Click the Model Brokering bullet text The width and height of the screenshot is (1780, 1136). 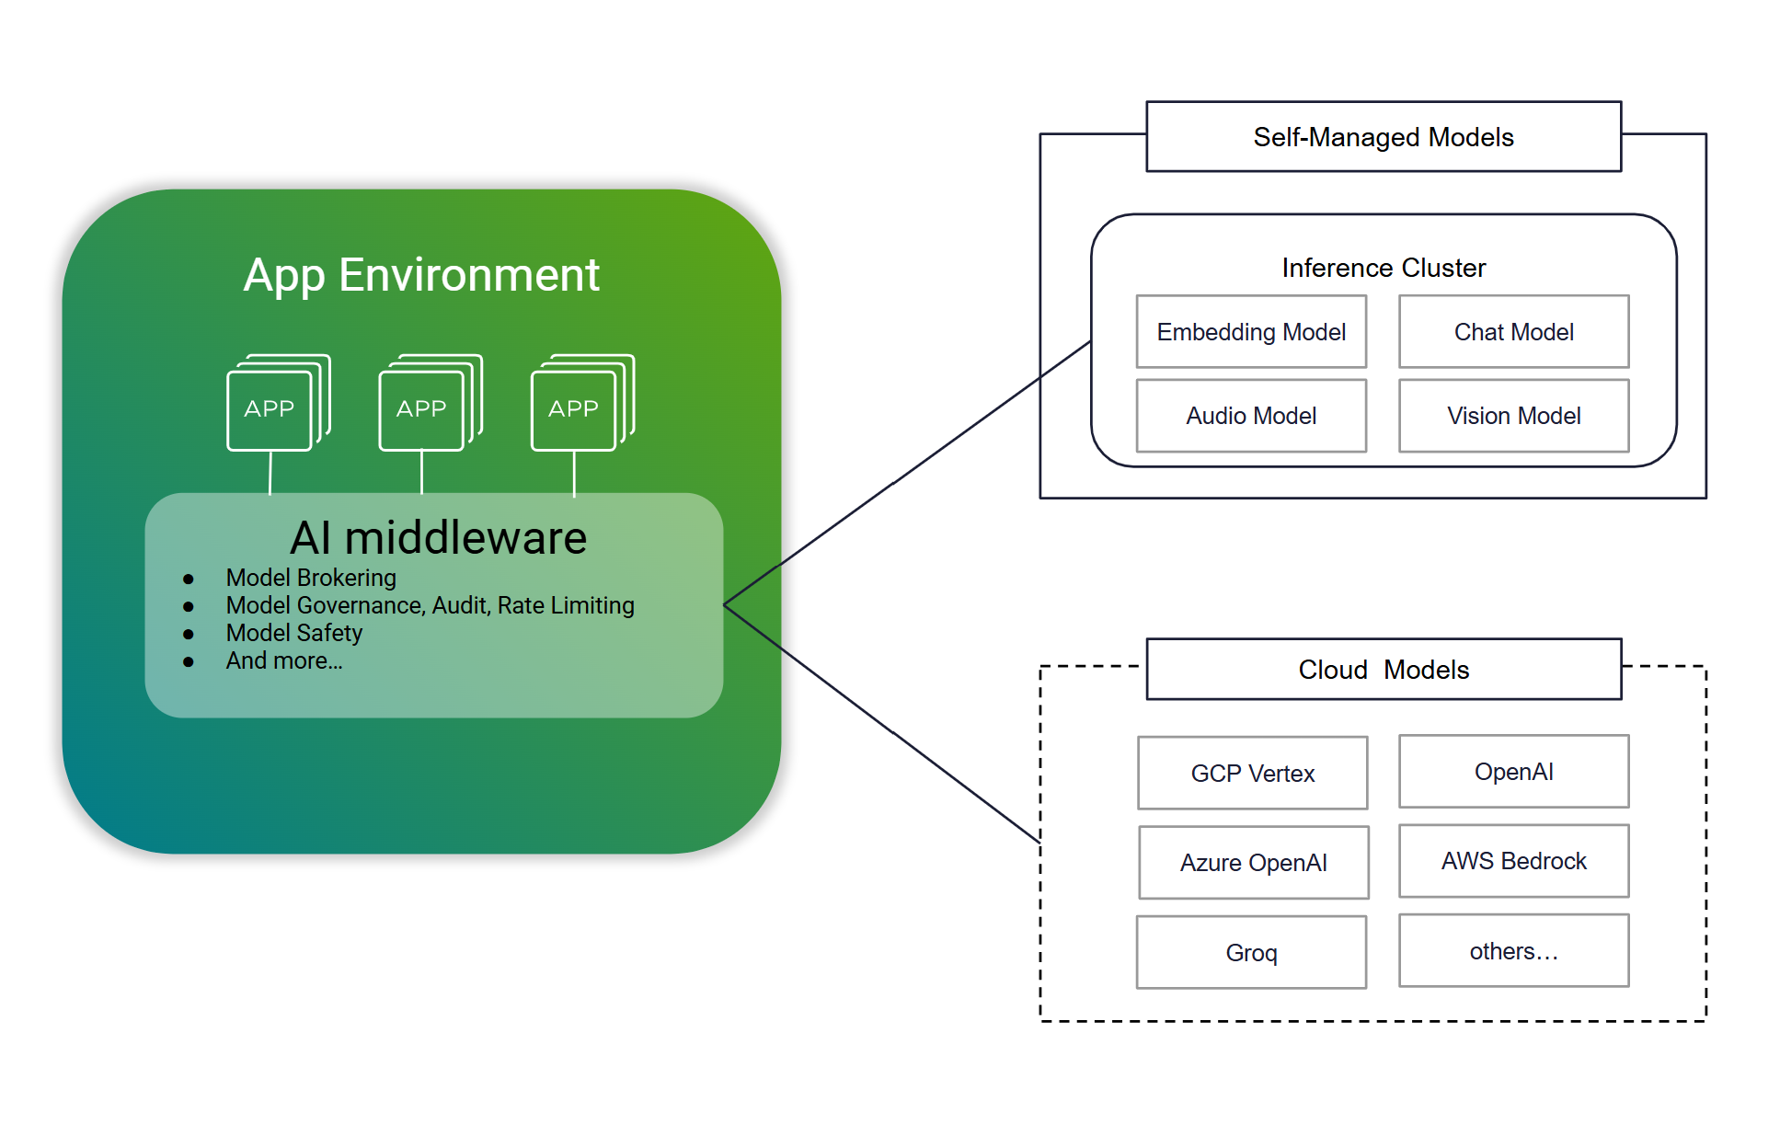(311, 578)
